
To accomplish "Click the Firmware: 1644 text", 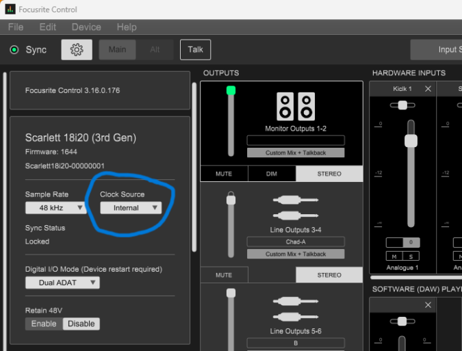I will (51, 152).
